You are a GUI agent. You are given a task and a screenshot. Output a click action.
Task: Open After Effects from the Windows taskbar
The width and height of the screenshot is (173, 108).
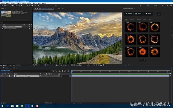click(x=27, y=106)
